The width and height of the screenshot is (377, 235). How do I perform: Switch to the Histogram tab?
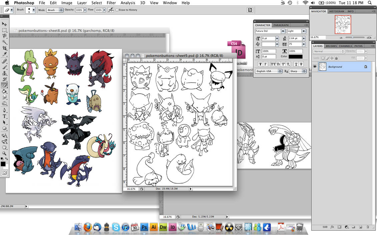[337, 11]
